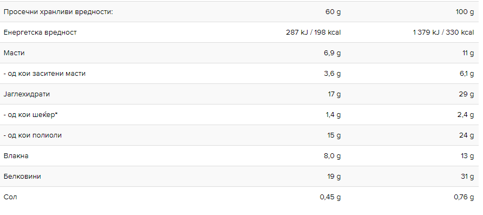Click the '1 379 kJ / 330 kcal' value
The height and width of the screenshot is (215, 483).
(x=443, y=32)
